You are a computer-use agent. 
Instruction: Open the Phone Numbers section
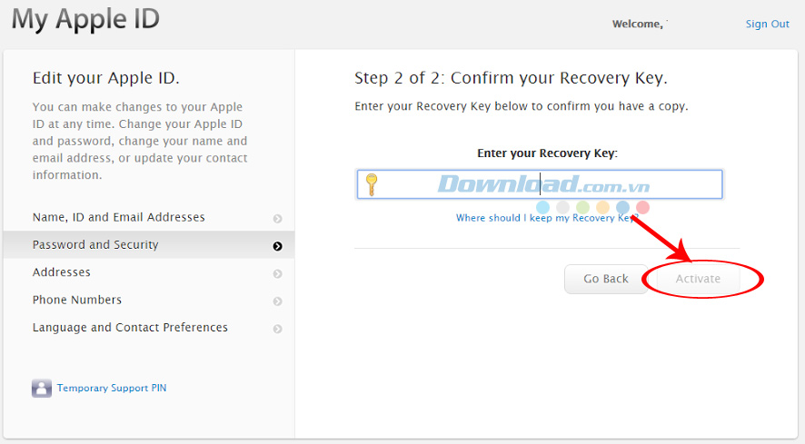pyautogui.click(x=77, y=300)
